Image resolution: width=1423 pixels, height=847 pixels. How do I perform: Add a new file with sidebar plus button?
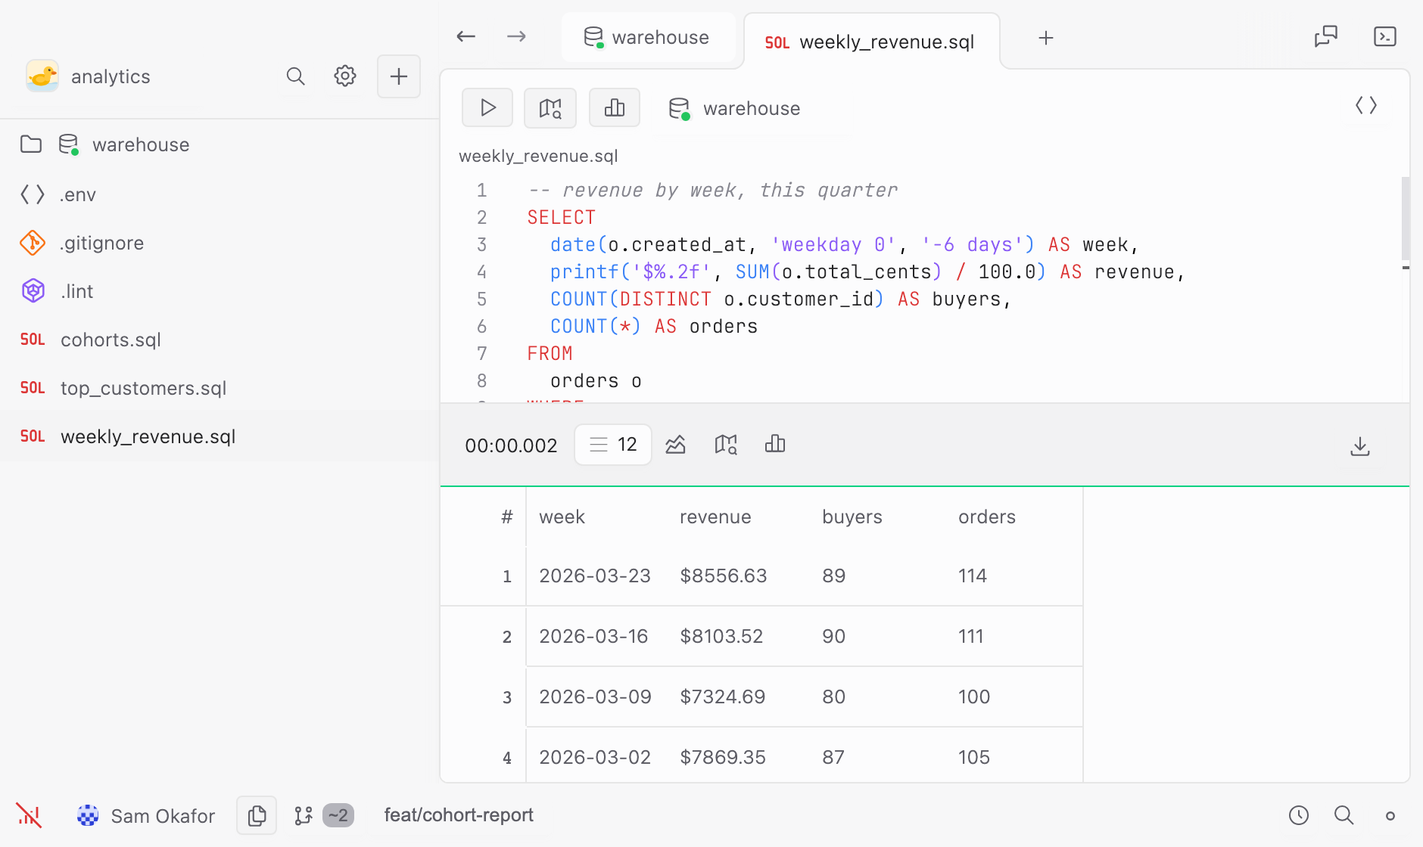[399, 76]
